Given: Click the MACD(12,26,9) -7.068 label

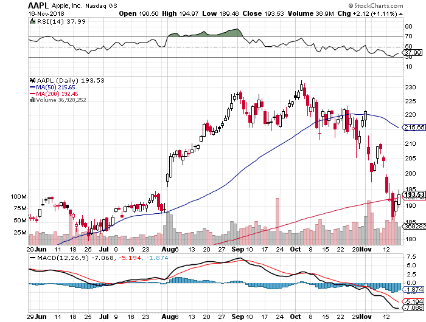Looking at the screenshot, I should coord(75,258).
